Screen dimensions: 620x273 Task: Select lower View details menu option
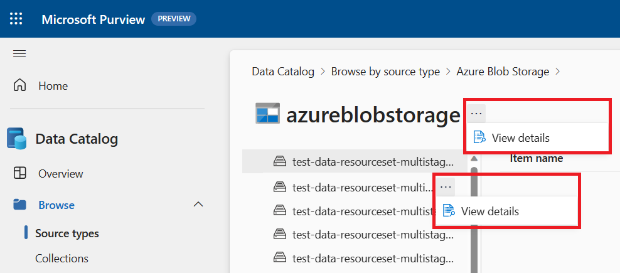489,211
